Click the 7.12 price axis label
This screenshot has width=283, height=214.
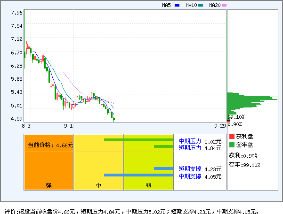pyautogui.click(x=16, y=39)
